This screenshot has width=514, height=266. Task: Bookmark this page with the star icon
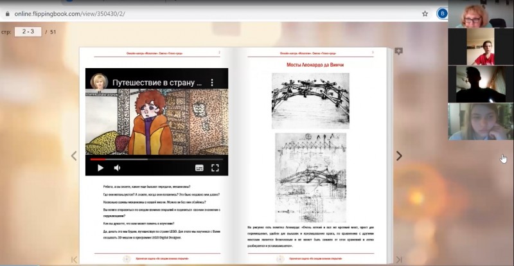pos(425,13)
